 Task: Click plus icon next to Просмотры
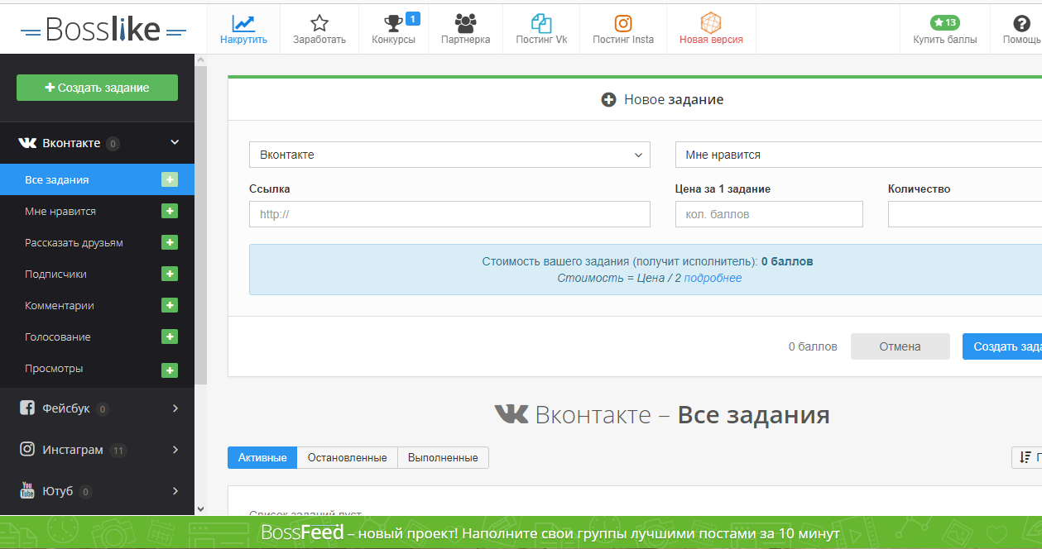[x=170, y=370]
